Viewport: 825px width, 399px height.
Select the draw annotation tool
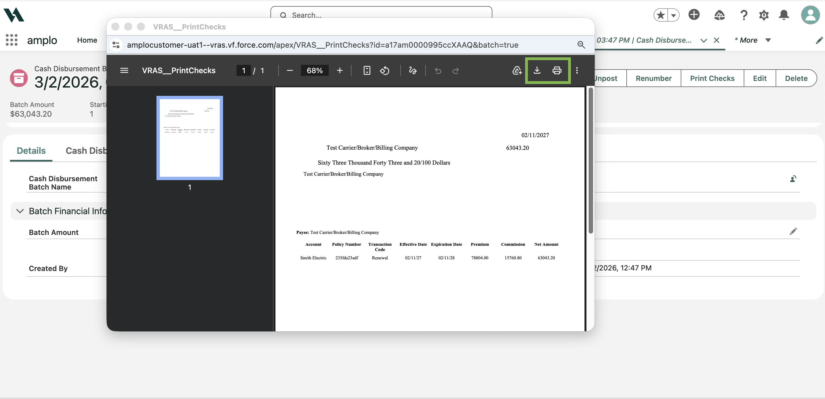412,70
